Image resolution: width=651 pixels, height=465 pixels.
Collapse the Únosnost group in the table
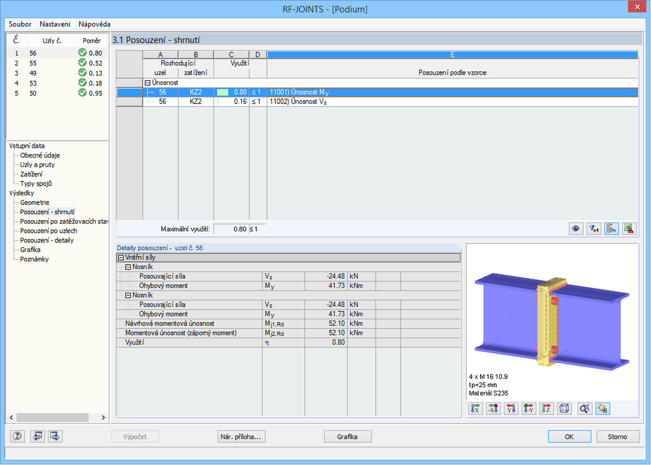pos(147,83)
